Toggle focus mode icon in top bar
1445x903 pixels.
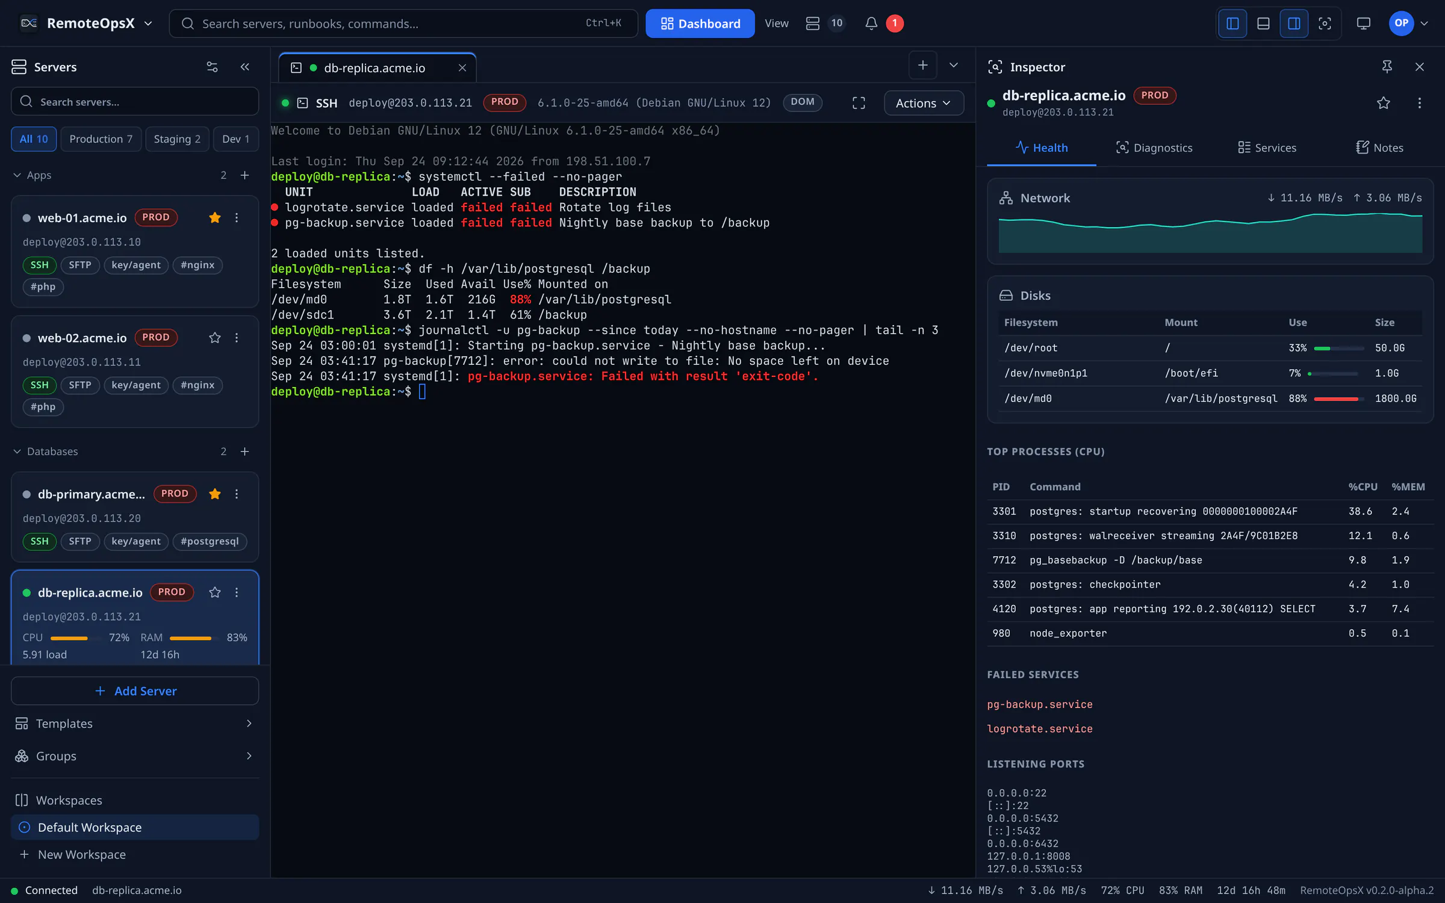(1325, 23)
